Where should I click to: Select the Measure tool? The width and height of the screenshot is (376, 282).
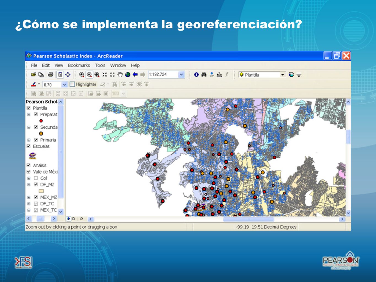click(219, 74)
